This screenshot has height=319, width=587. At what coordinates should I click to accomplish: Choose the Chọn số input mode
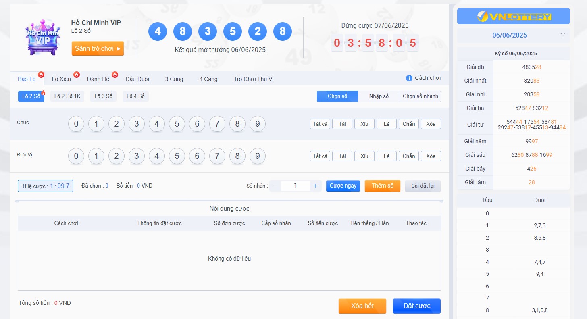point(337,96)
